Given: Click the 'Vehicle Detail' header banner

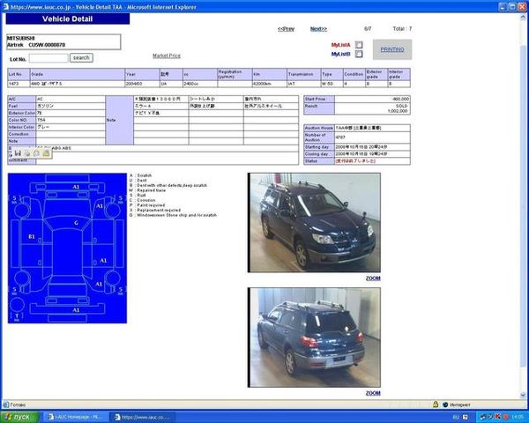Looking at the screenshot, I should pyautogui.click(x=68, y=19).
